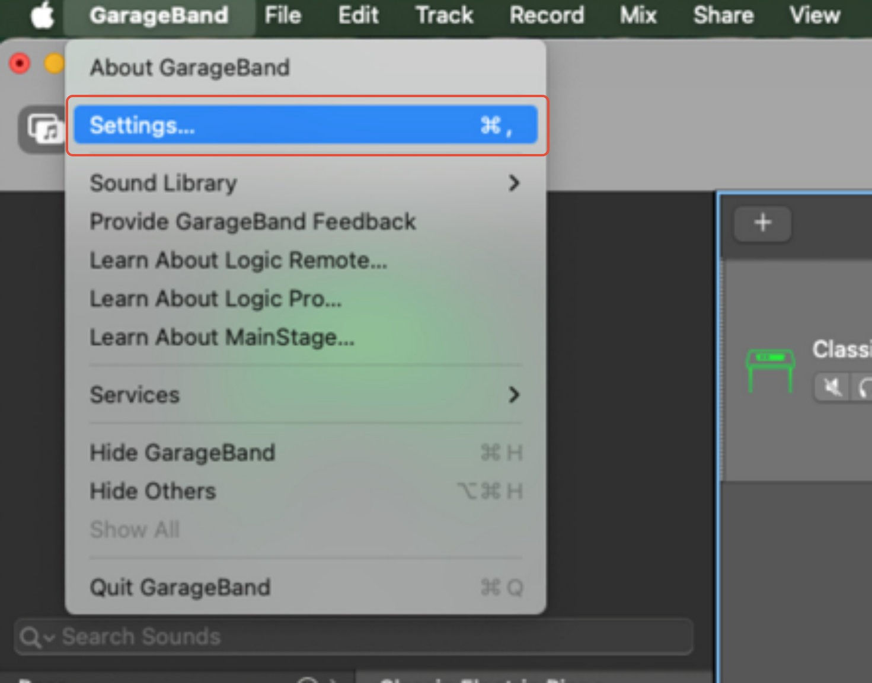Choose Provide GarageBand Feedback
Image resolution: width=872 pixels, height=683 pixels.
click(x=305, y=222)
